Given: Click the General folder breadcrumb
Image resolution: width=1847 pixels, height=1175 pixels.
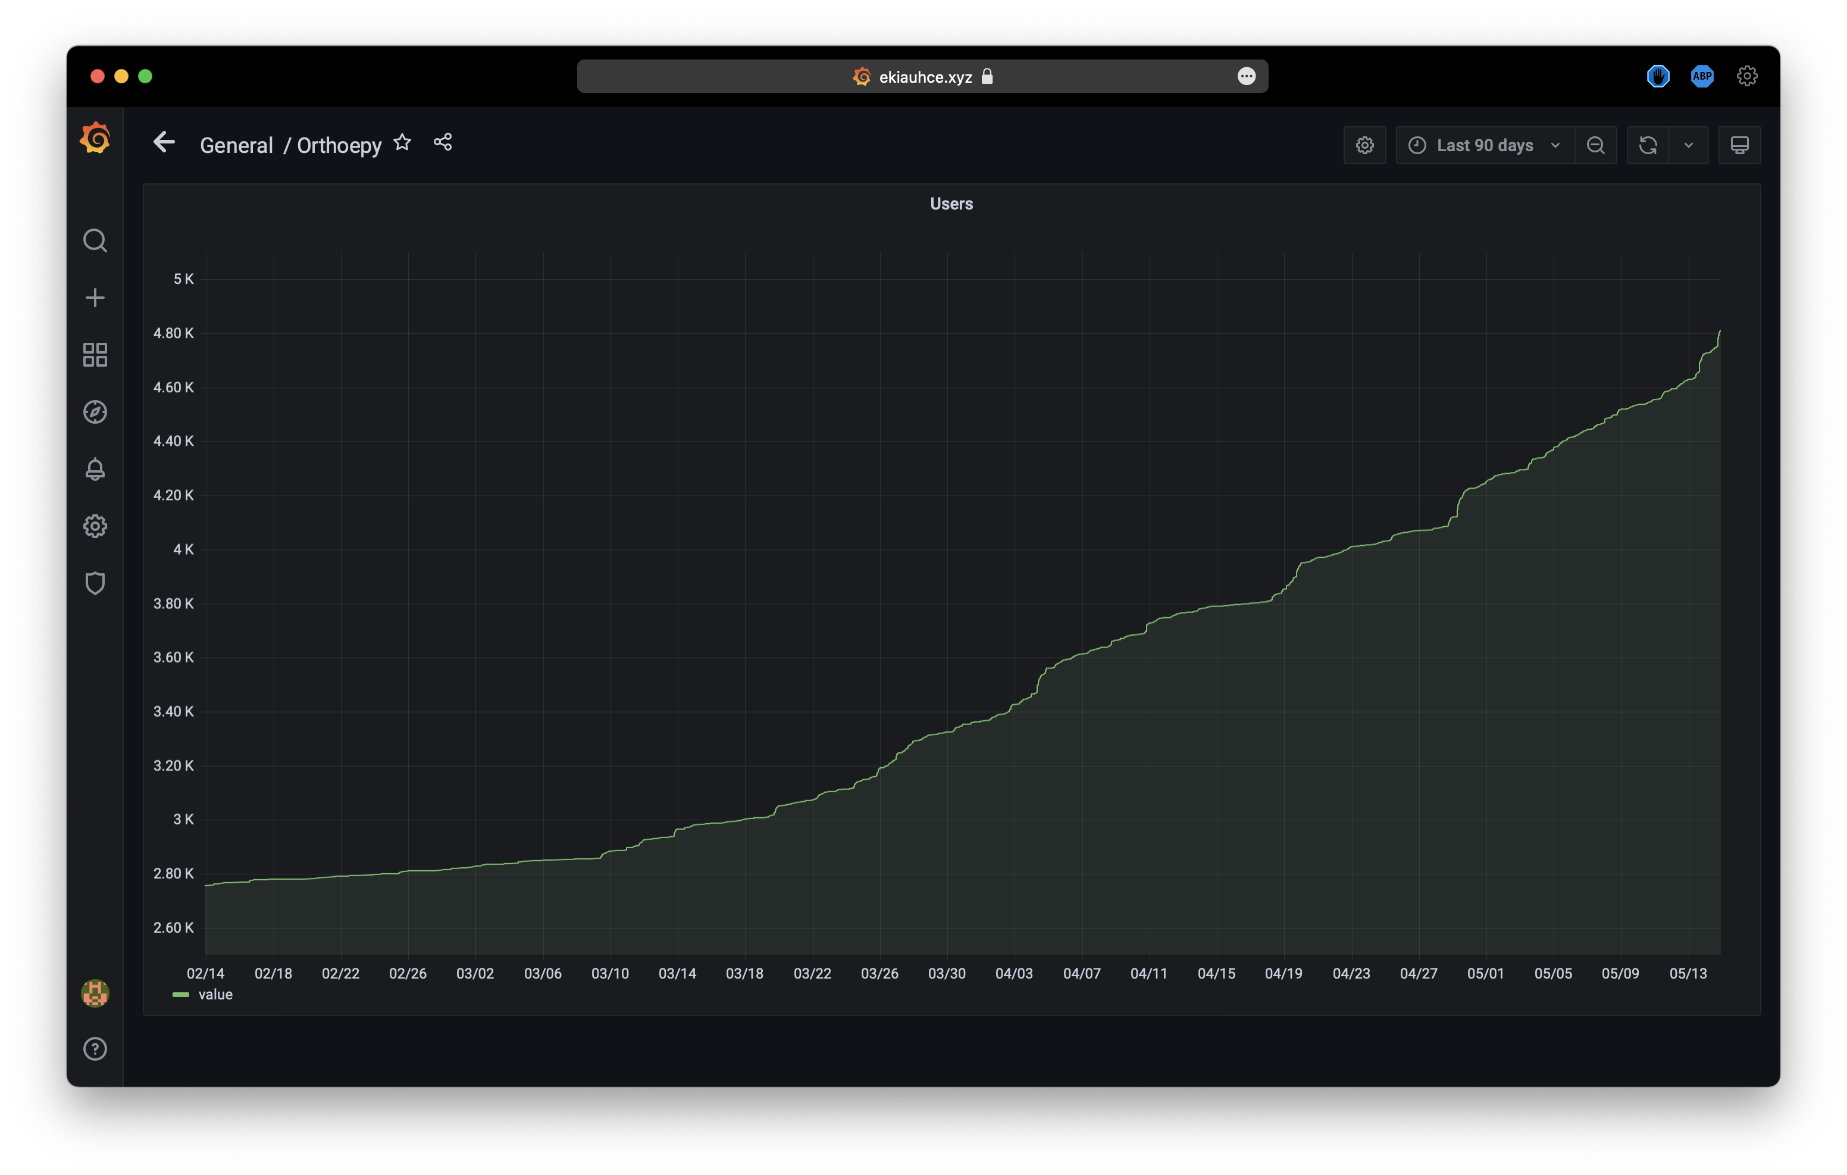Looking at the screenshot, I should point(236,146).
